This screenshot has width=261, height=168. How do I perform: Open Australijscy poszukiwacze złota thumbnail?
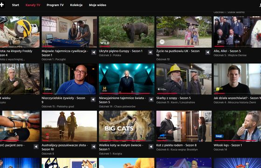pyautogui.click(x=69, y=126)
